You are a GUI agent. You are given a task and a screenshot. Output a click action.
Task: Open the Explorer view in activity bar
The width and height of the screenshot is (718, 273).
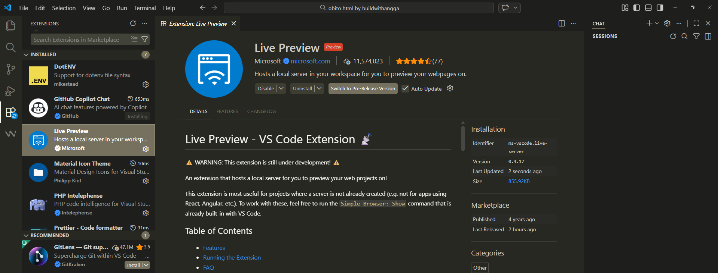pos(10,26)
